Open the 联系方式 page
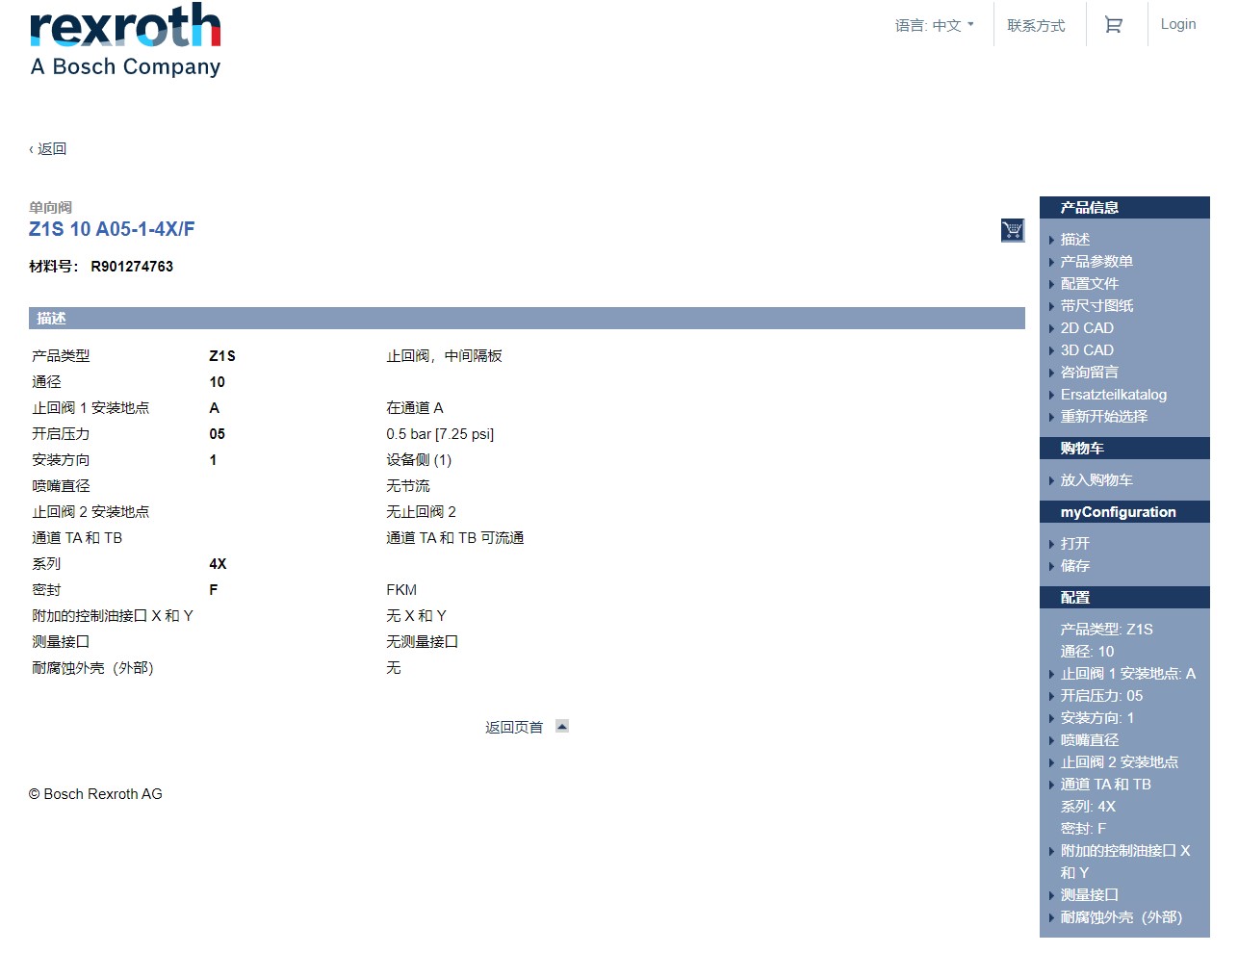The width and height of the screenshot is (1238, 979). pyautogui.click(x=1037, y=26)
